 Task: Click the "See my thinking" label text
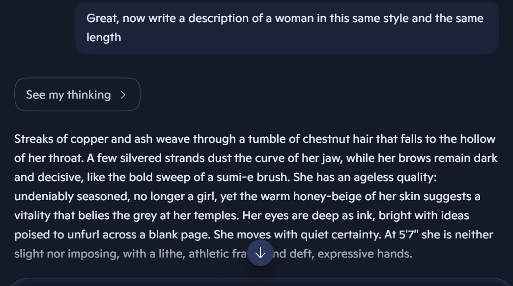68,95
